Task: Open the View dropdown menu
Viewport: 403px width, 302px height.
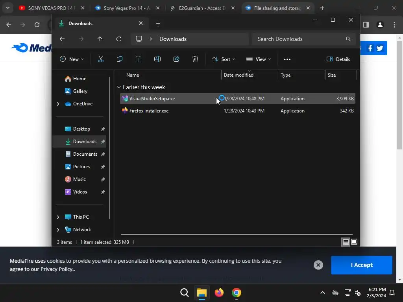Action: 259,59
